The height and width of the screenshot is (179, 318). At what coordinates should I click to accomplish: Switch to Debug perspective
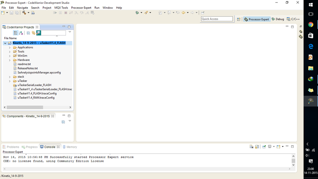(278, 19)
